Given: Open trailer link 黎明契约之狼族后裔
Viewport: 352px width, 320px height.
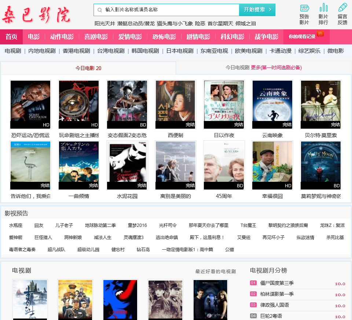Looking at the screenshot, I should [288, 225].
